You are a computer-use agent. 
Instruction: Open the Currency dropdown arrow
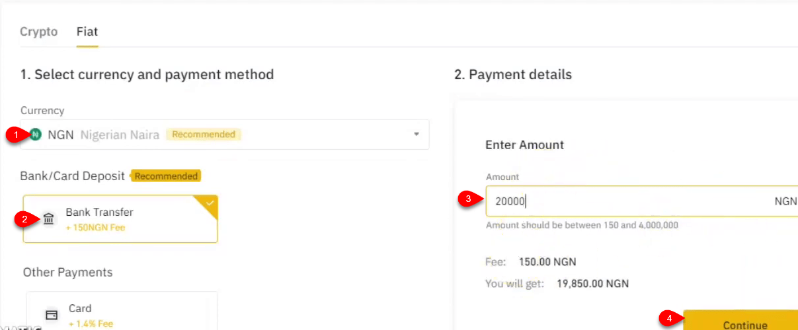click(x=417, y=134)
